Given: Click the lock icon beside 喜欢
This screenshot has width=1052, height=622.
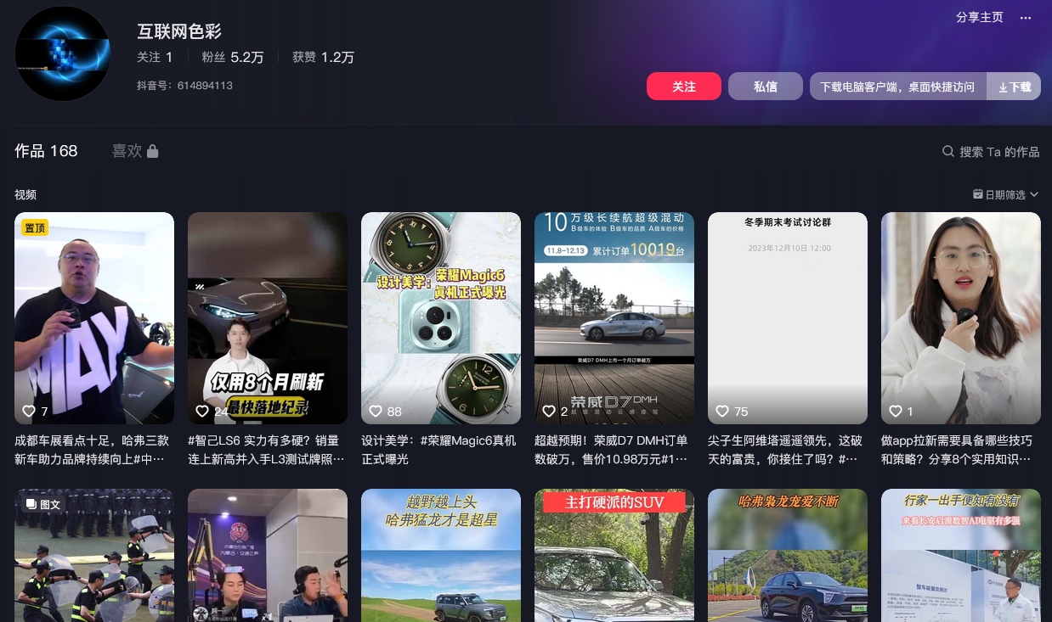Looking at the screenshot, I should (x=153, y=151).
